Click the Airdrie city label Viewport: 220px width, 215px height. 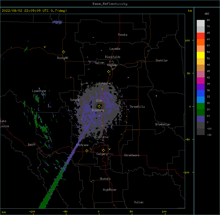pos(103,137)
